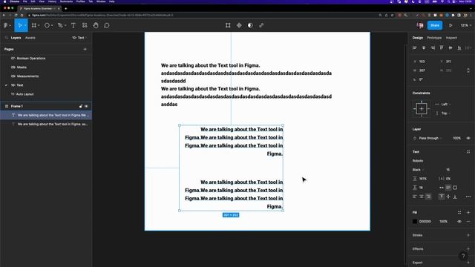Open page selector 10- Text dropdown
Screen dimensions: 475x267
79,38
